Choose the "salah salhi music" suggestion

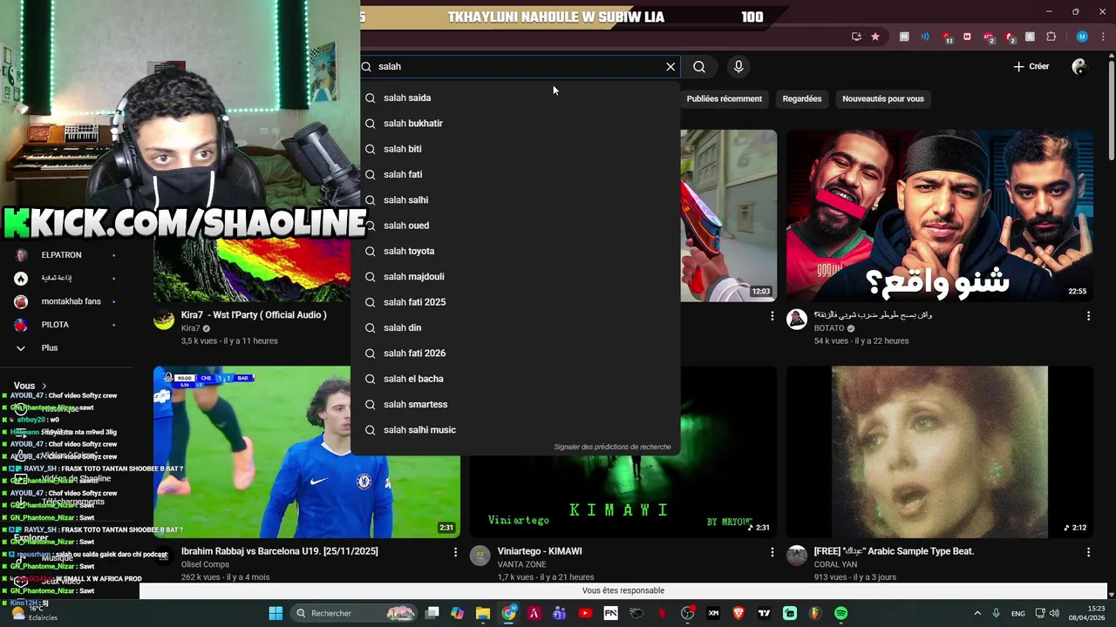515,430
